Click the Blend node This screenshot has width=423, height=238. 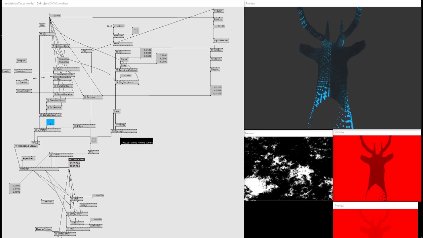click(117, 111)
